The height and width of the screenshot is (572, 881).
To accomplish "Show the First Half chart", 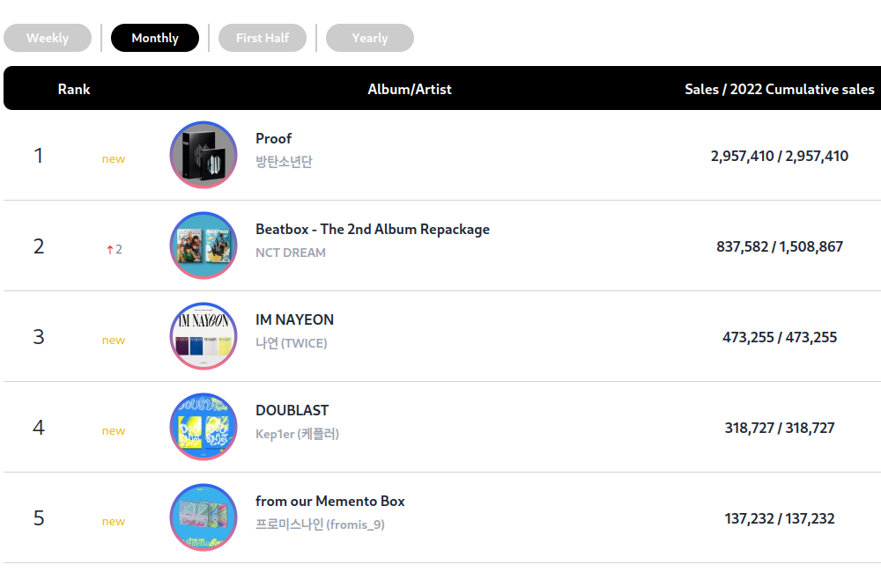I will 263,38.
